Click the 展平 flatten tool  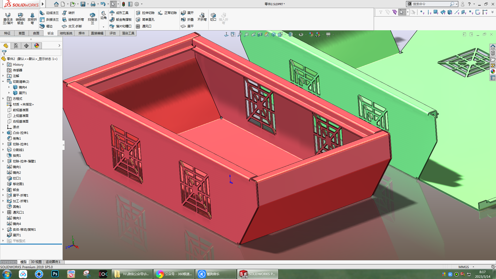tap(187, 26)
